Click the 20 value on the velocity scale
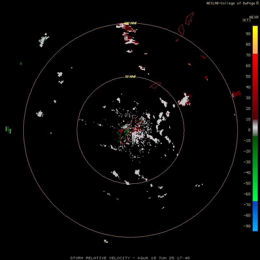Viewport: 260px width, 260px height. click(x=248, y=108)
